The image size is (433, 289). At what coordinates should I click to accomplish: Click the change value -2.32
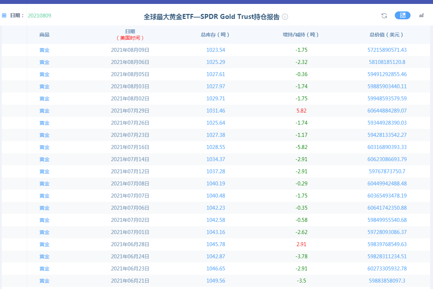click(x=302, y=62)
